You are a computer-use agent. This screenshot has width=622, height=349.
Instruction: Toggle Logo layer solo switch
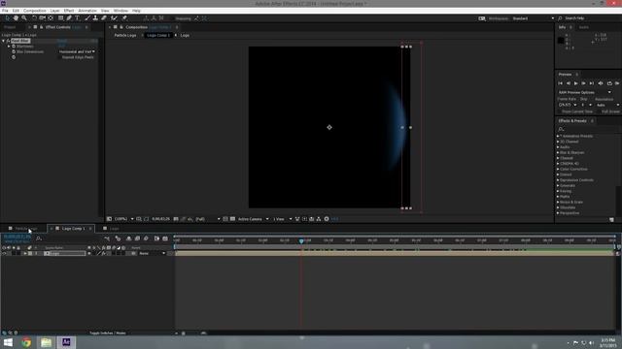coord(14,253)
